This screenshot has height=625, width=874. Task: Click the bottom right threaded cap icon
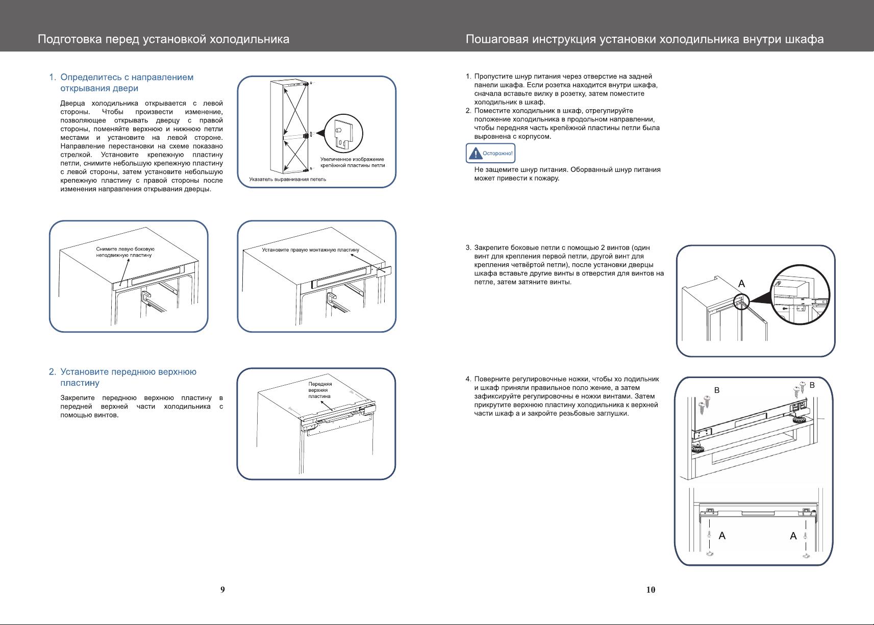click(x=805, y=555)
